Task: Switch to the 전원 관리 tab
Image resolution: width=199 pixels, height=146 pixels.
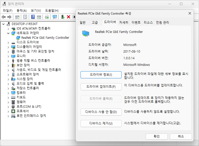Action: point(162,22)
